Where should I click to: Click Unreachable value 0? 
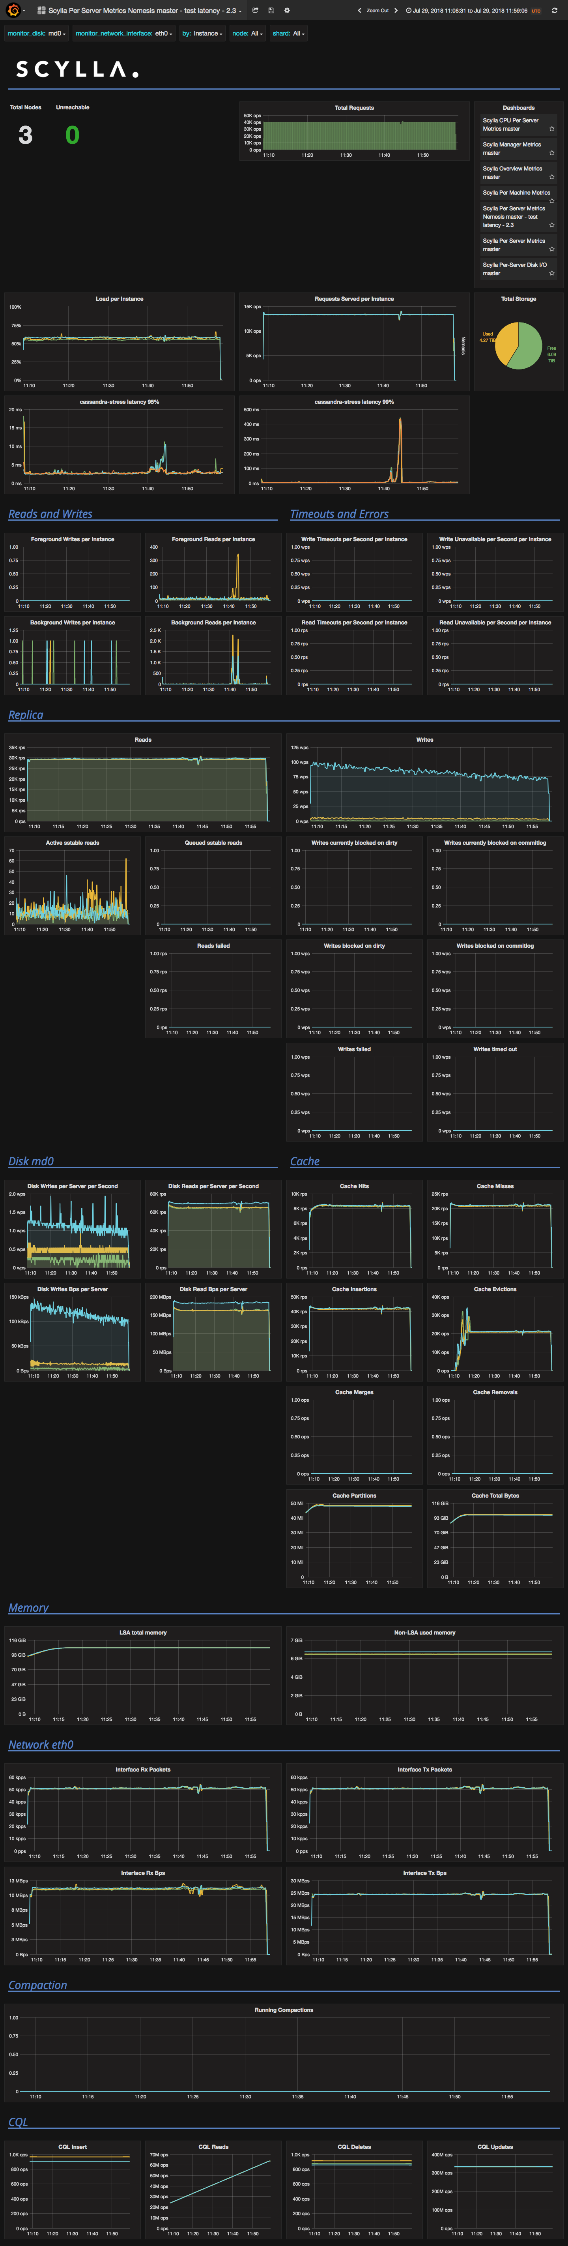click(72, 135)
